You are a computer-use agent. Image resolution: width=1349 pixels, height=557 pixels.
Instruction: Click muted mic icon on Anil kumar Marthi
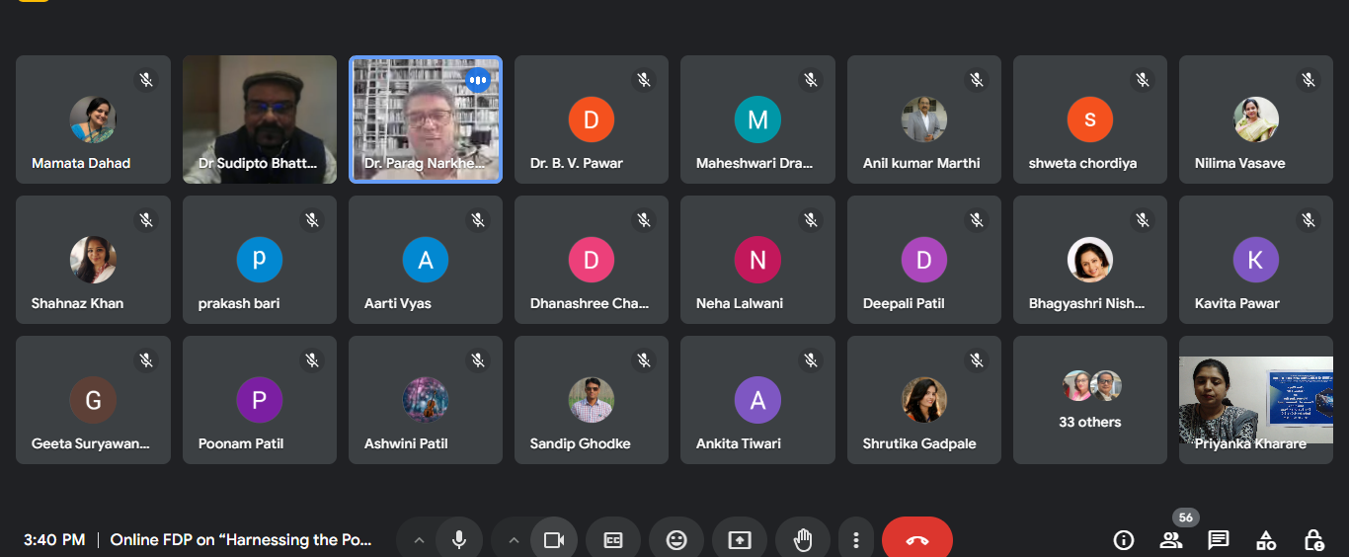pos(977,80)
